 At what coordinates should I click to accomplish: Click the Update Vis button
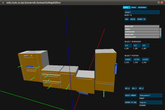[x=141, y=19]
